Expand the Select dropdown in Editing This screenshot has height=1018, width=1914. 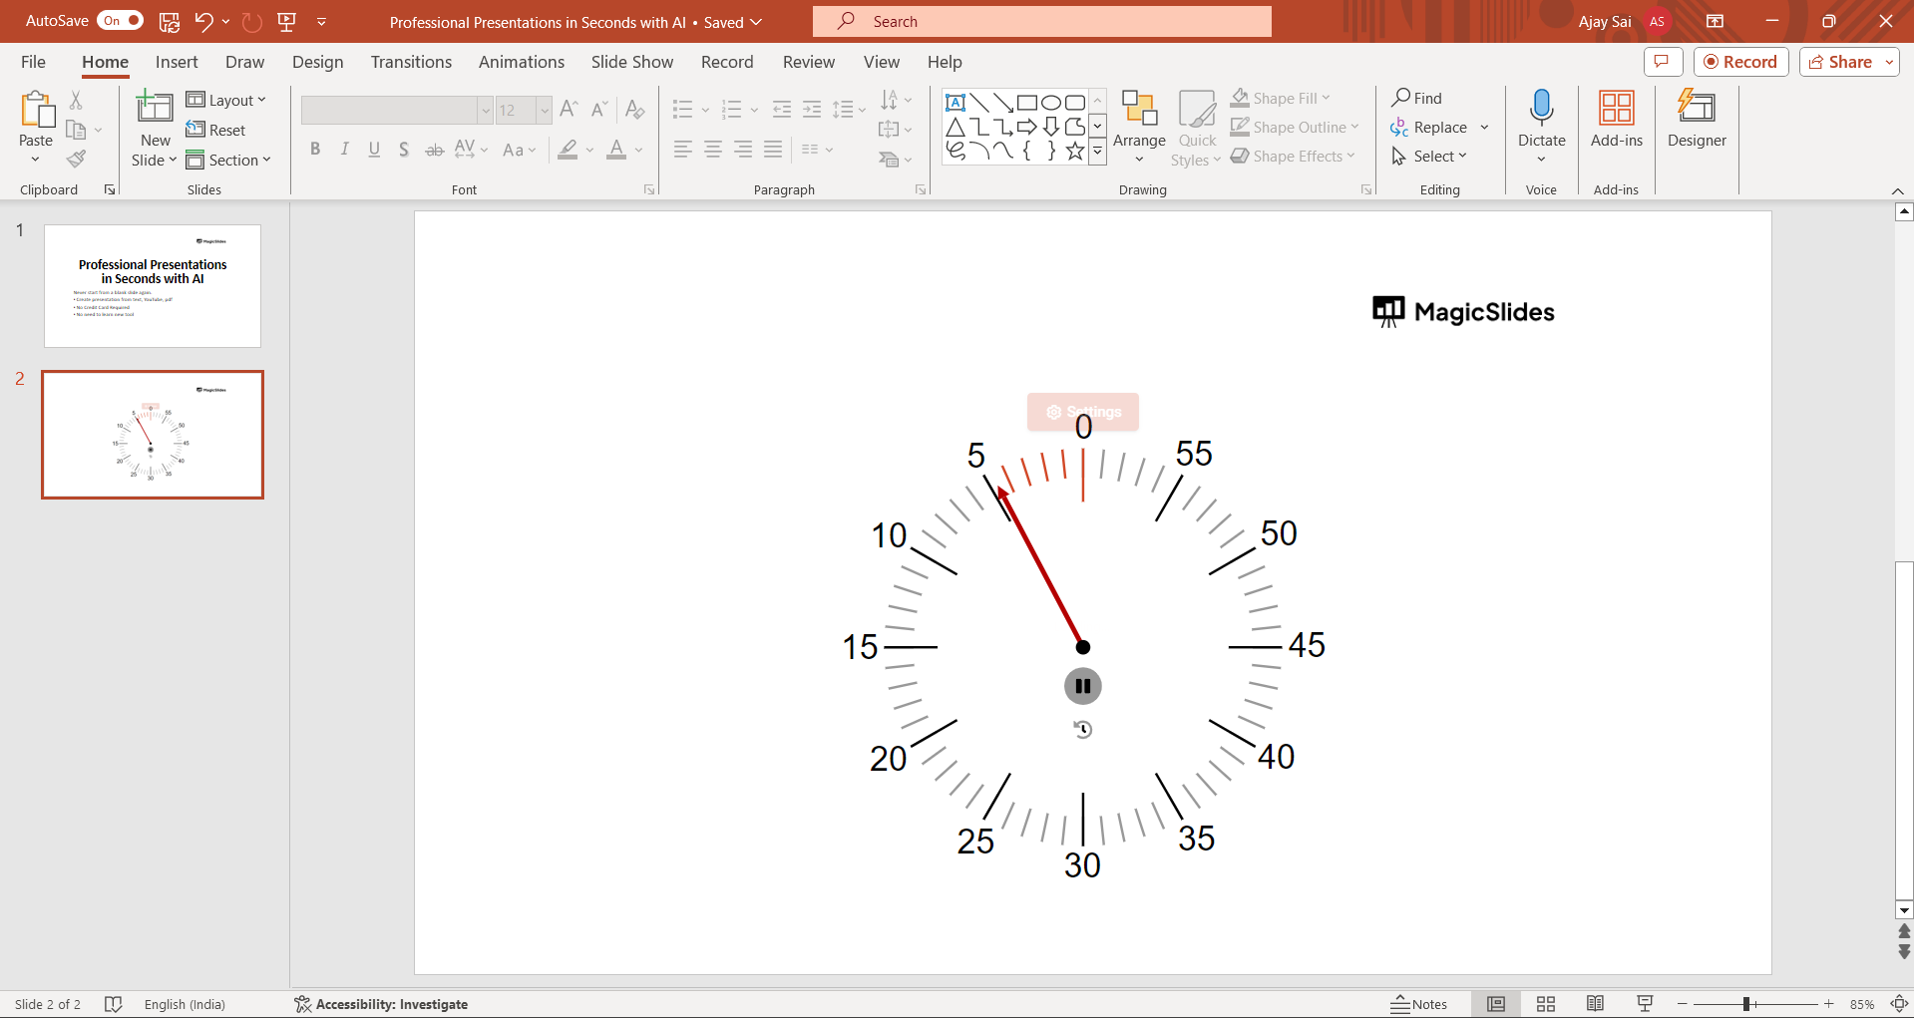pyautogui.click(x=1430, y=157)
